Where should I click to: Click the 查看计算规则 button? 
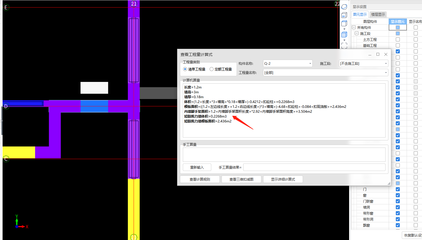click(200, 179)
